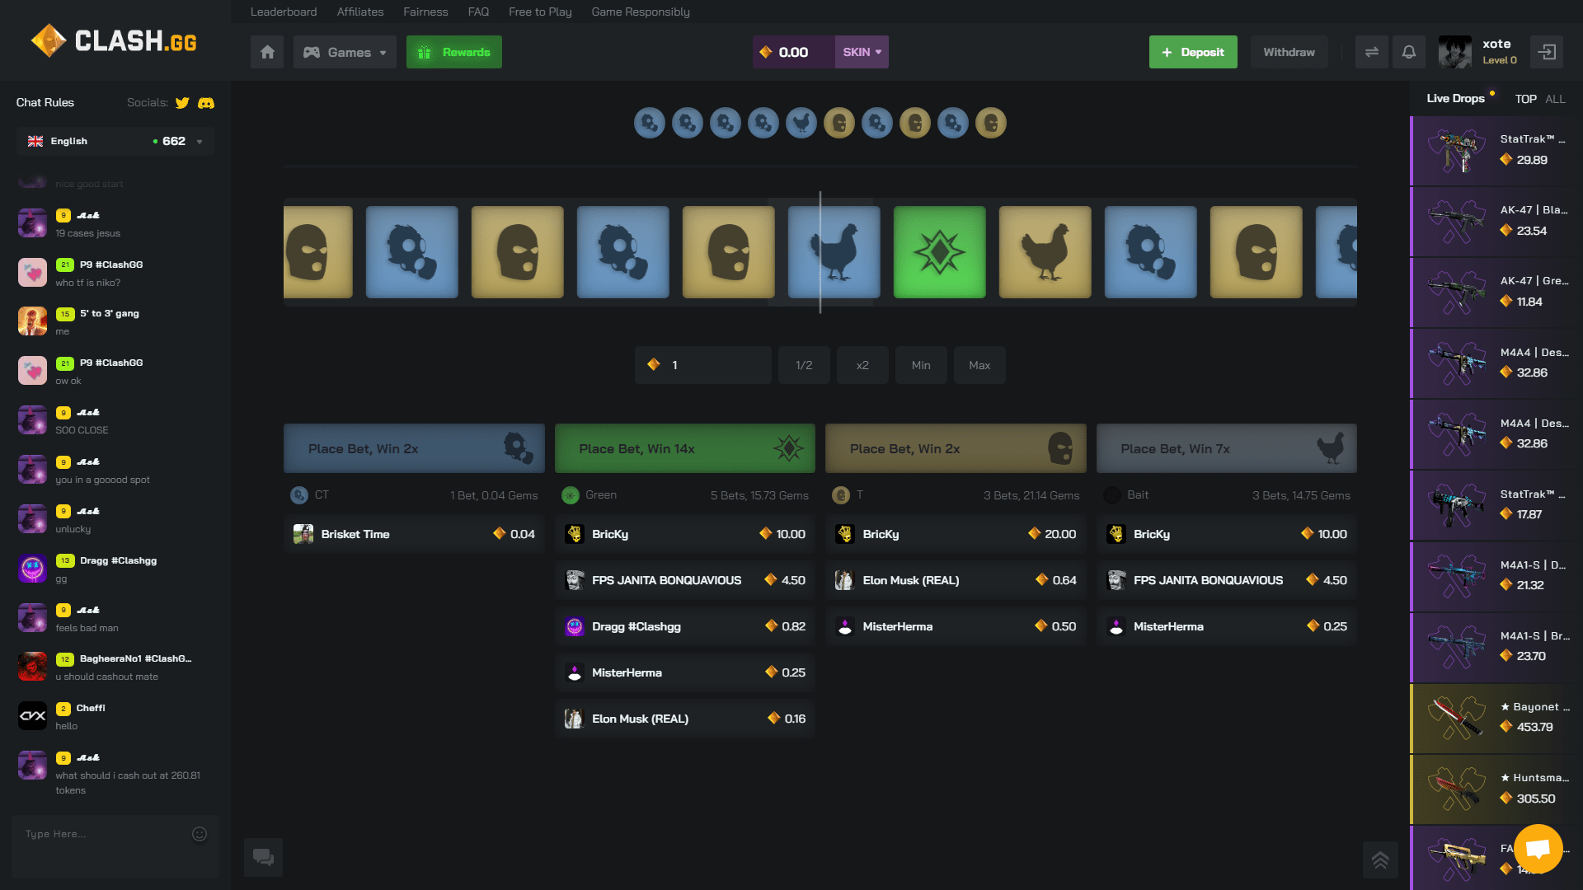Click P9 #ClashGG 'who tf is niko?' message
Image resolution: width=1583 pixels, height=890 pixels.
pyautogui.click(x=88, y=283)
